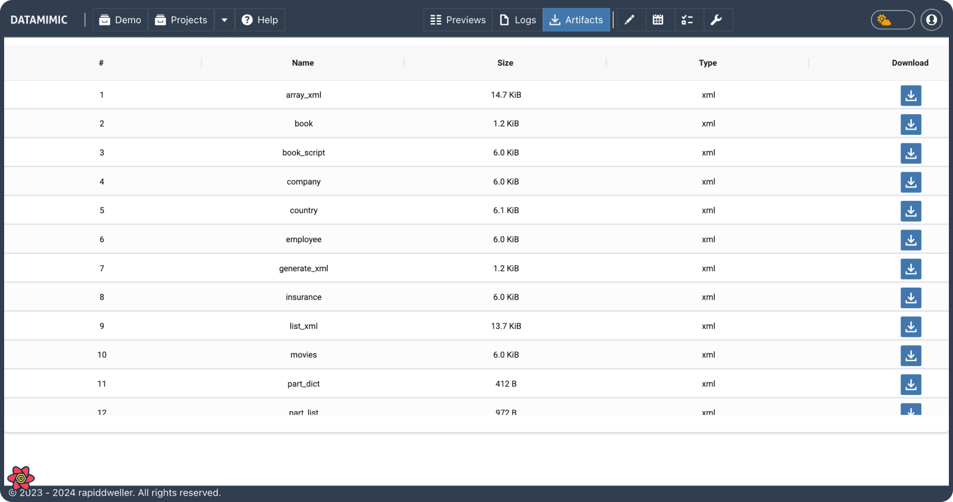Viewport: 953px width, 502px height.
Task: Download the book_script artifact file
Action: (911, 153)
